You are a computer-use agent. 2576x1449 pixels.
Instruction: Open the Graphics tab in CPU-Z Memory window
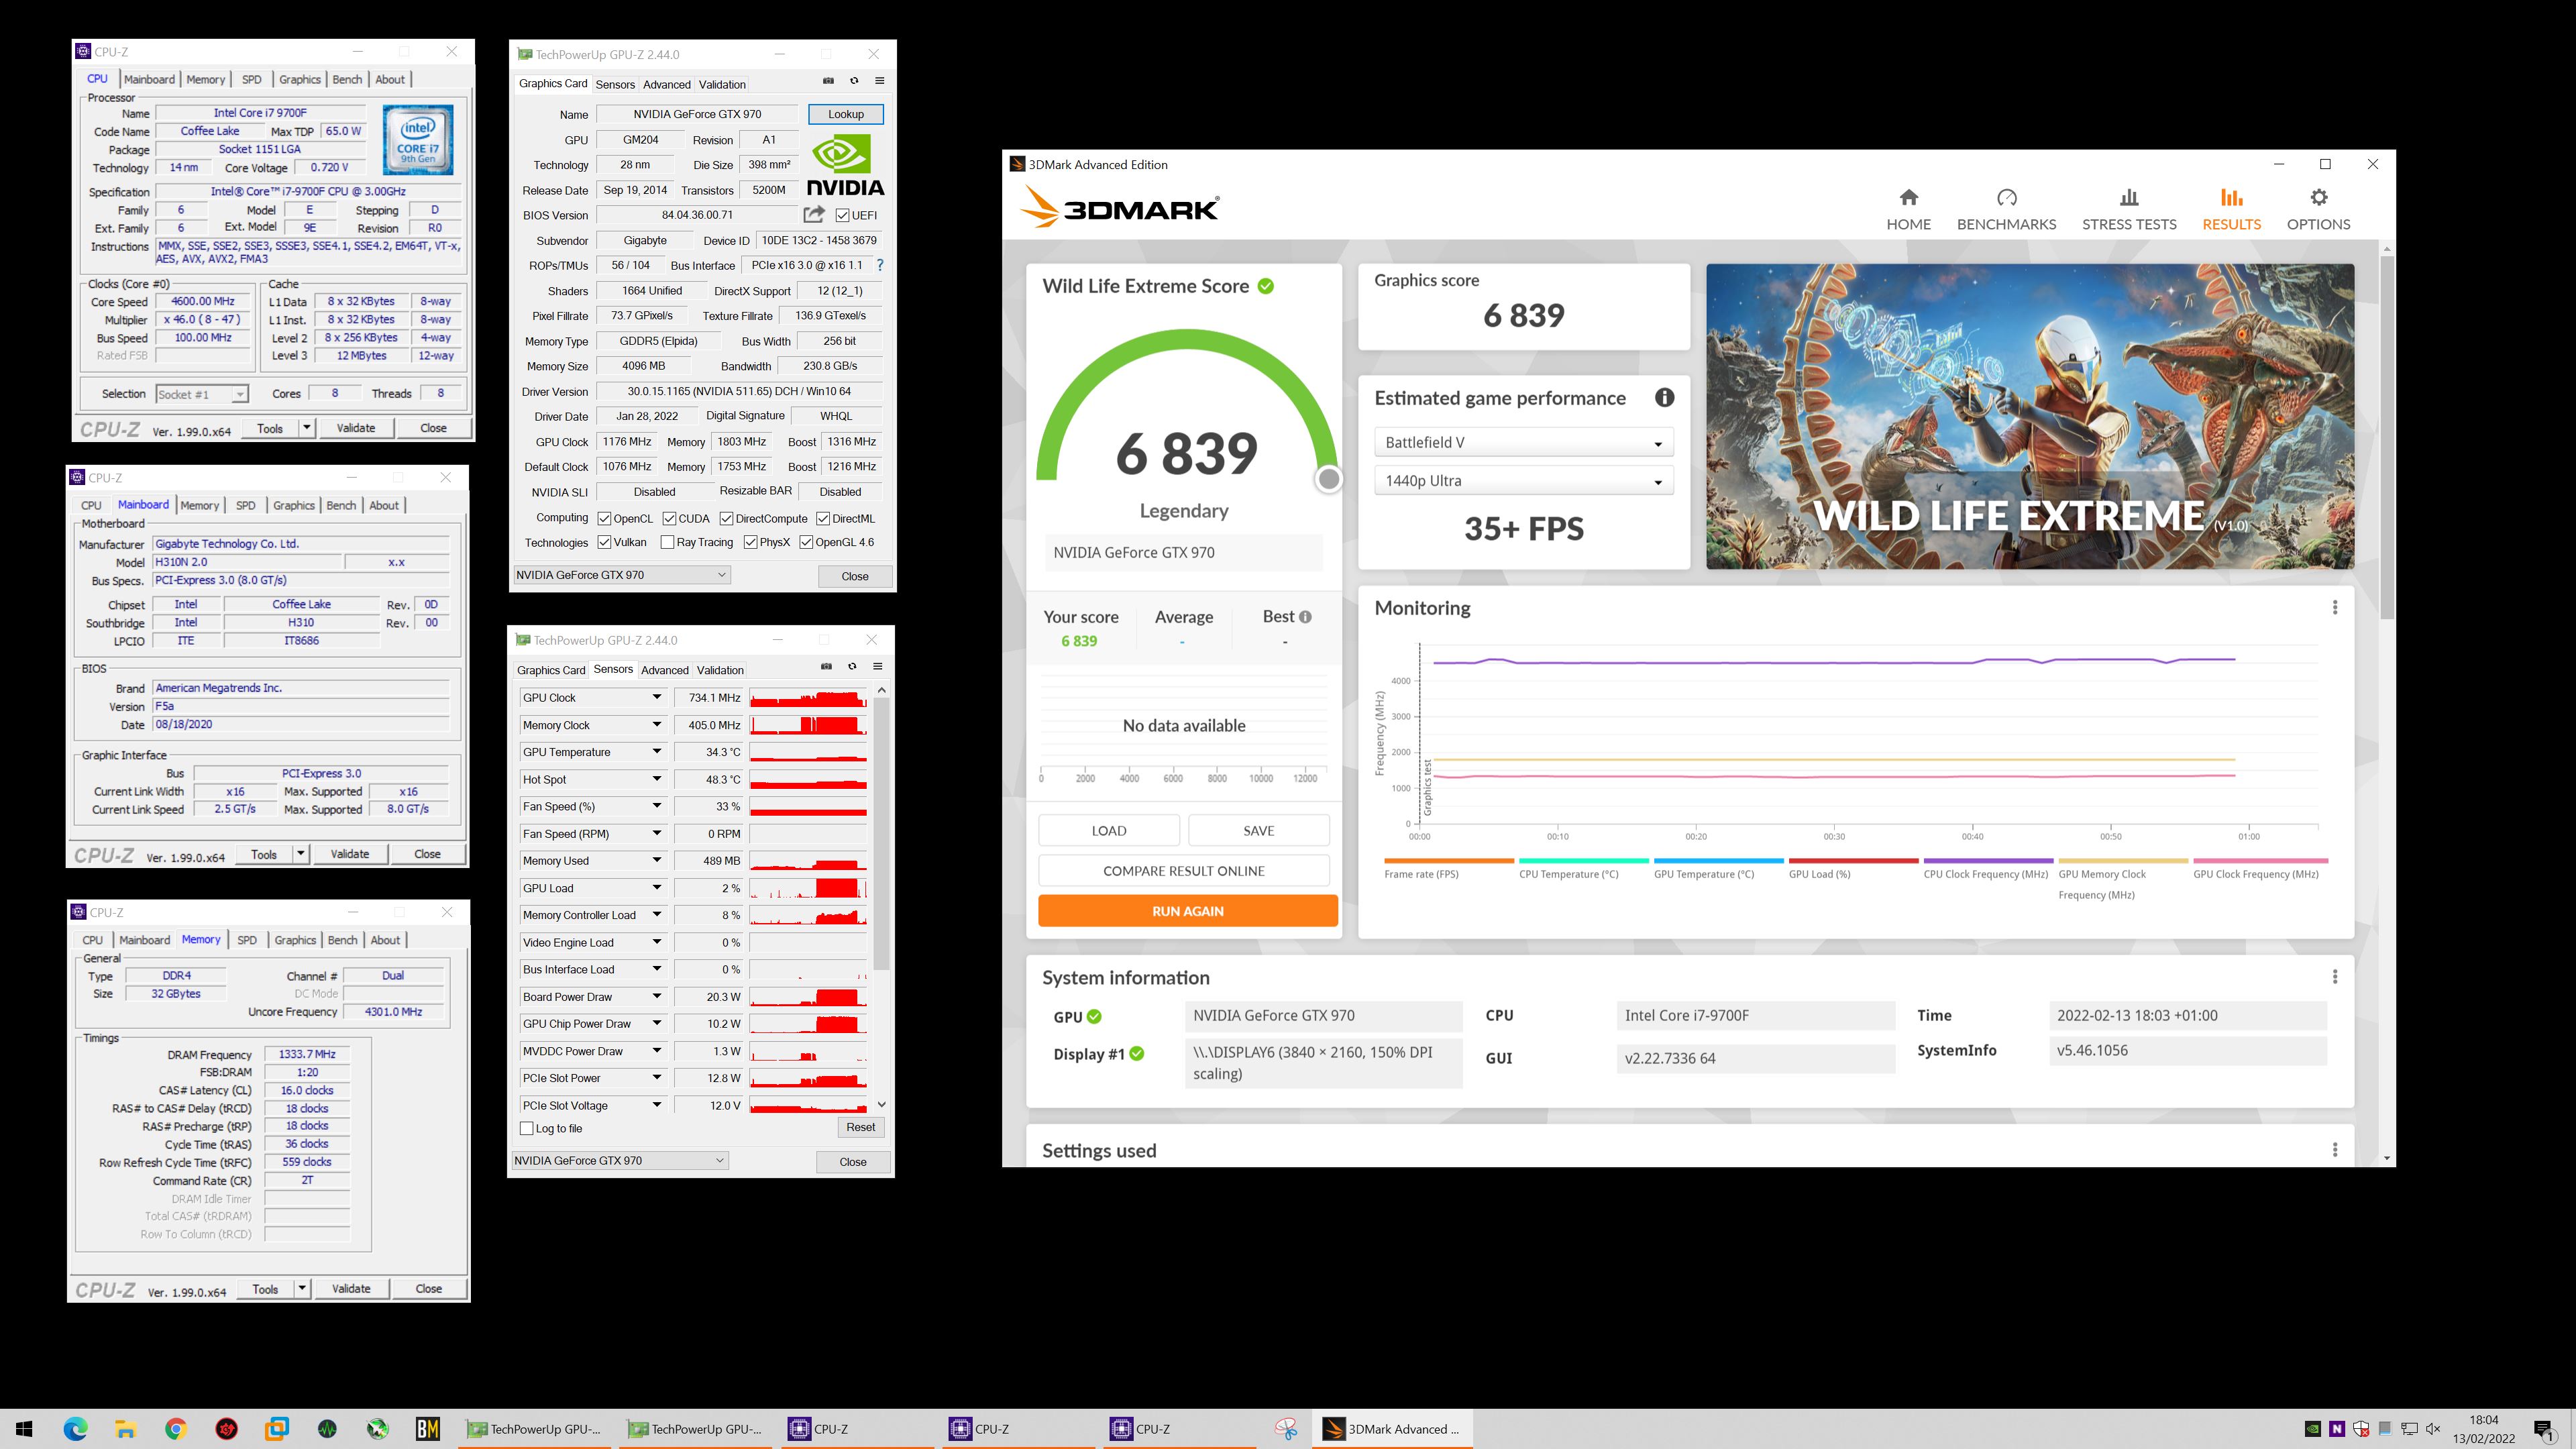pos(295,940)
